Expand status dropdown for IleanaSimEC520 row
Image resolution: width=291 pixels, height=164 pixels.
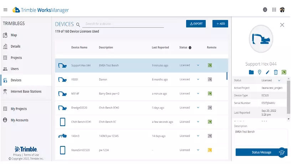(x=198, y=150)
